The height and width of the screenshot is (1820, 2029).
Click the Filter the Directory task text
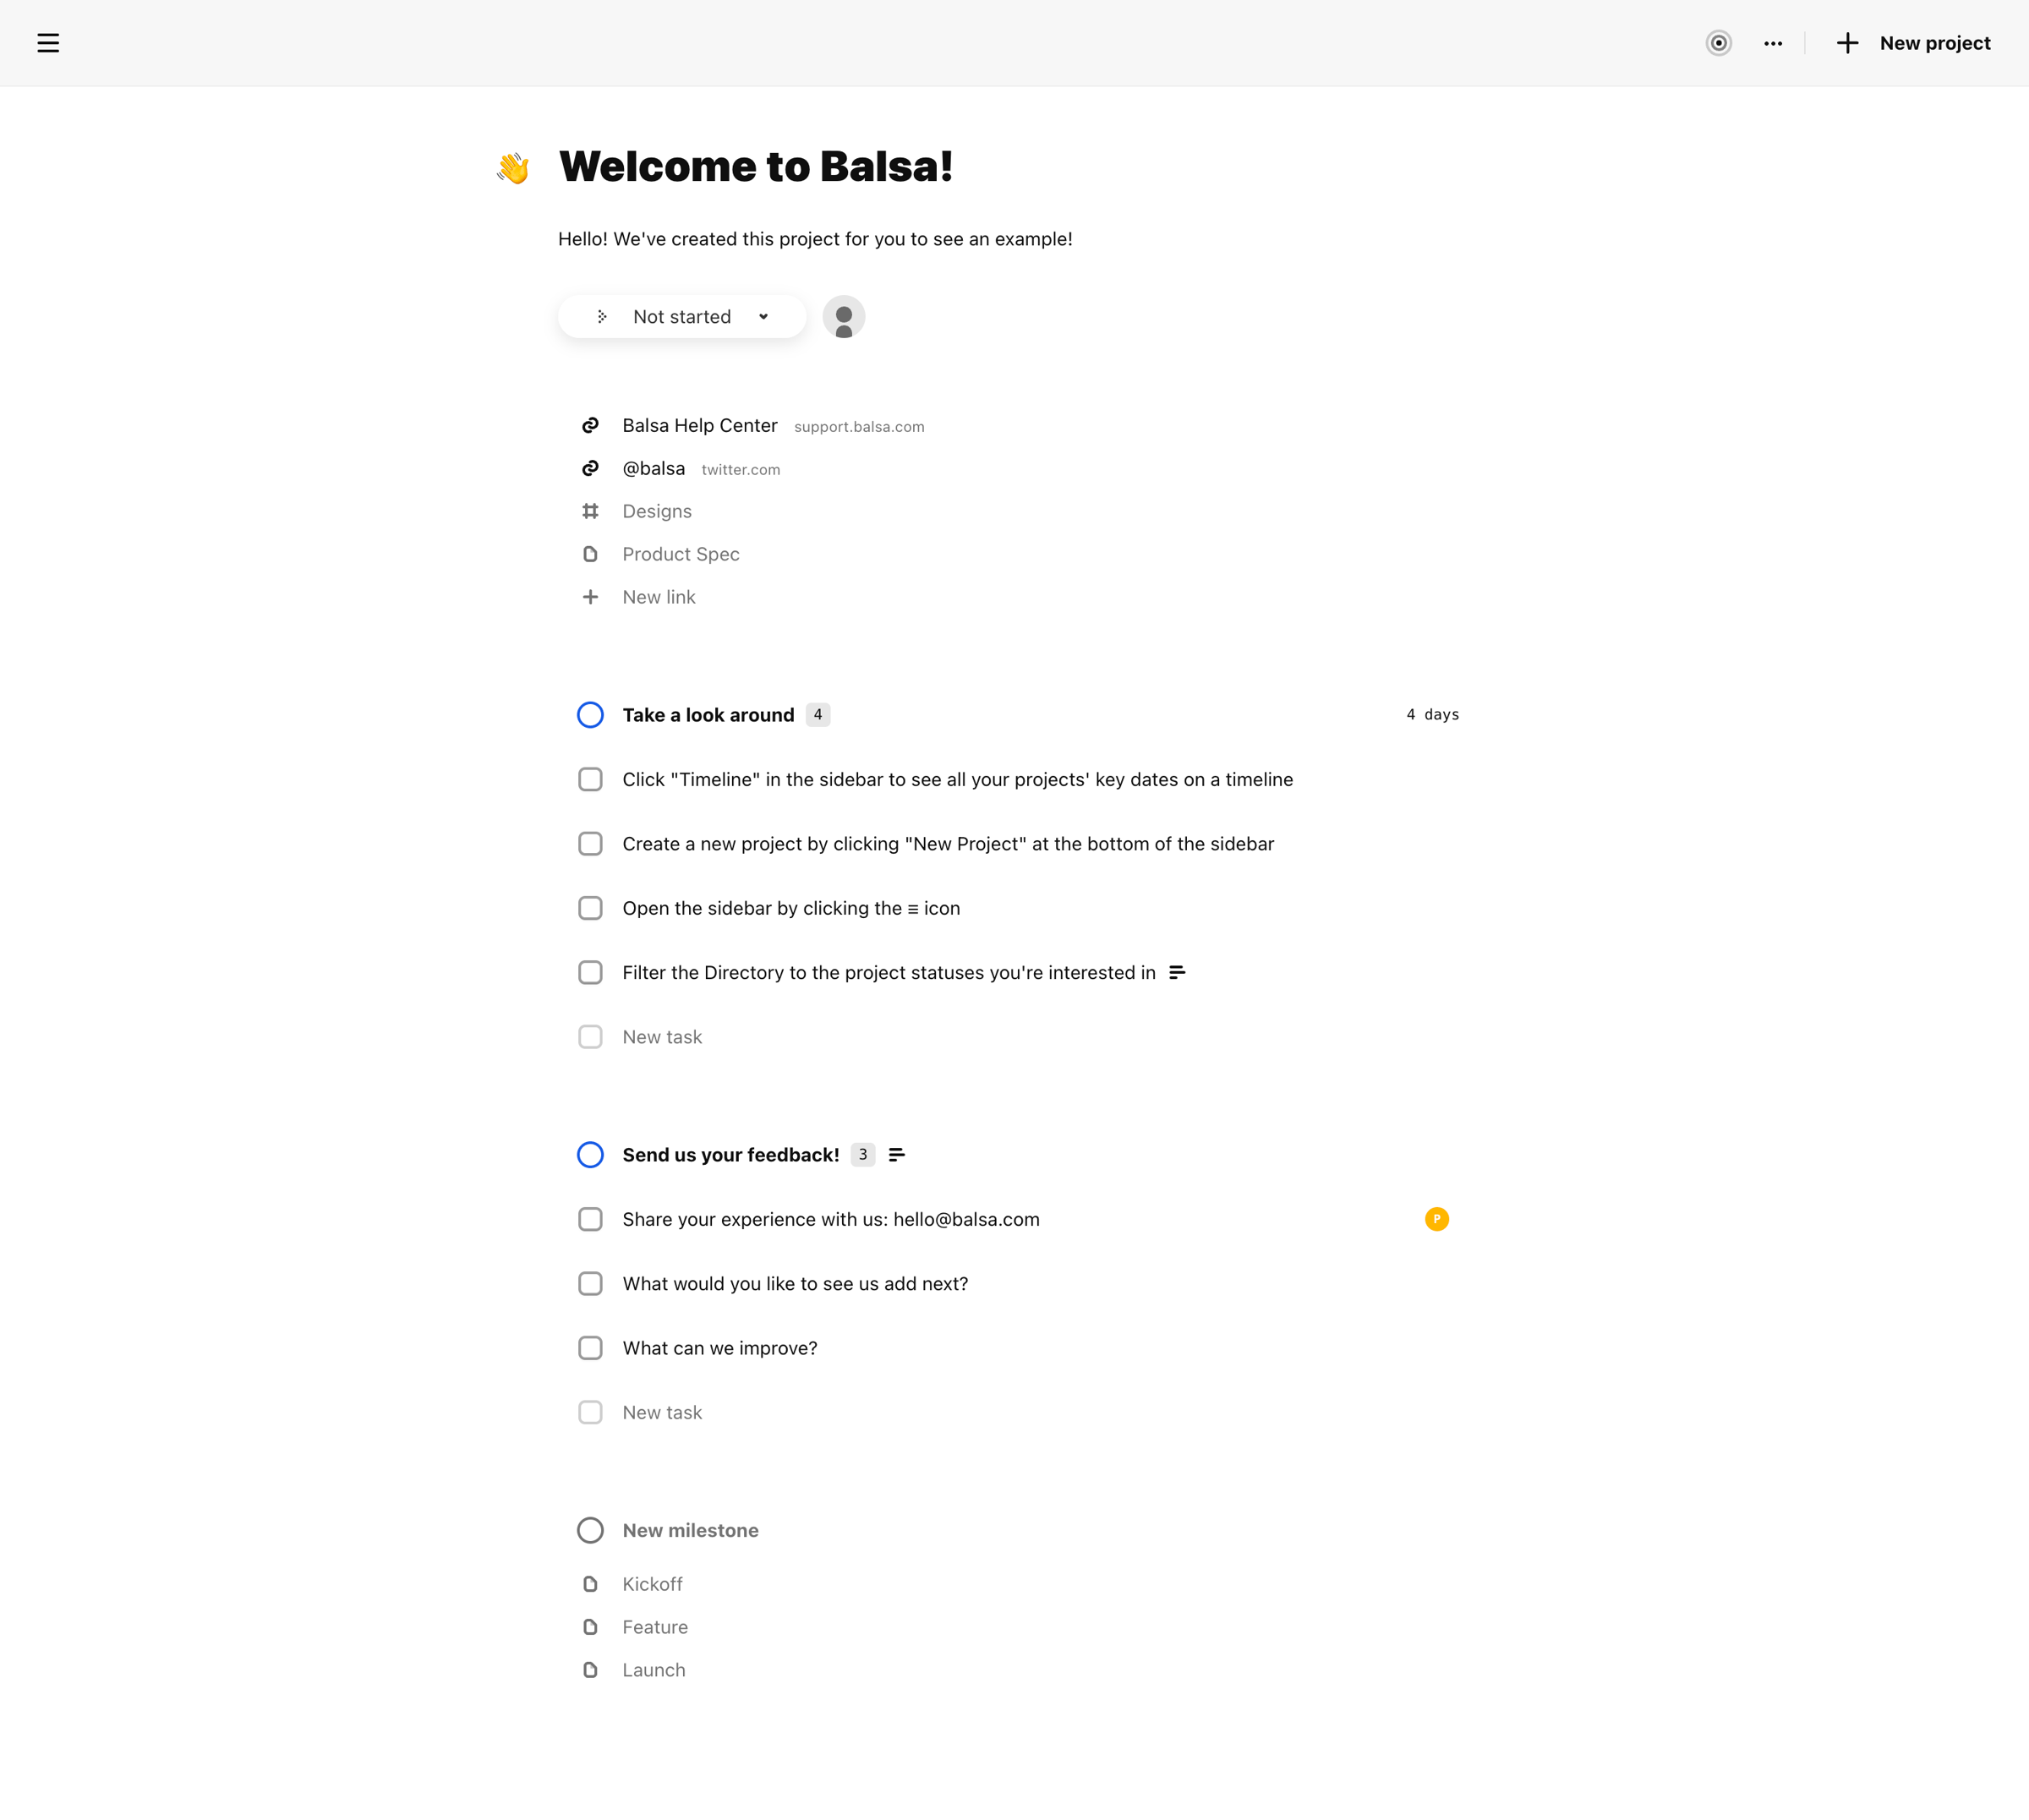point(888,973)
